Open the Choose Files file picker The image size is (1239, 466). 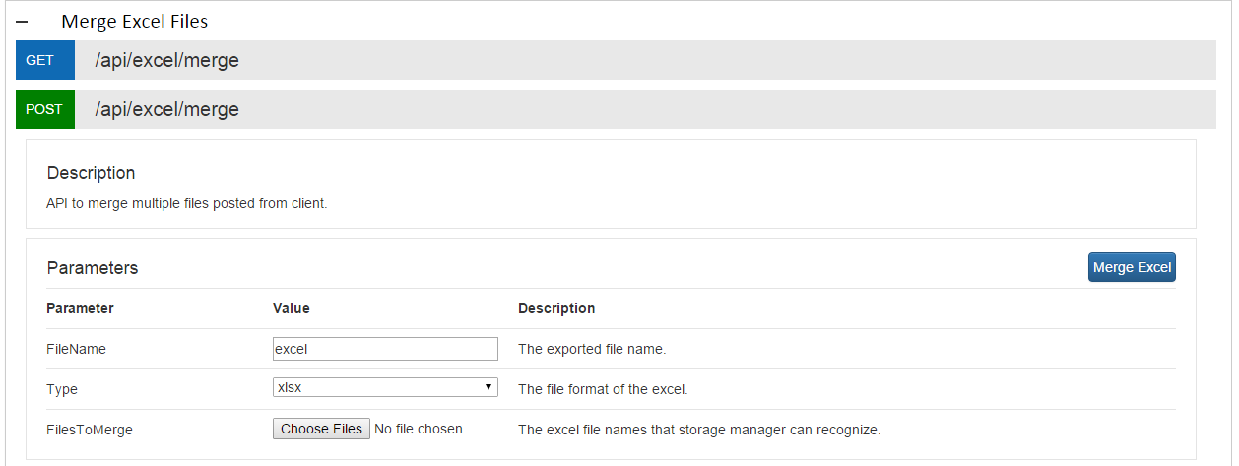pos(321,429)
